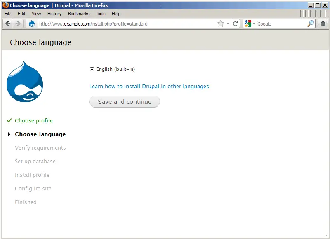Image resolution: width=330 pixels, height=239 pixels.
Task: Open the bookmarks history dropdown arrow beside star
Action: [228, 24]
